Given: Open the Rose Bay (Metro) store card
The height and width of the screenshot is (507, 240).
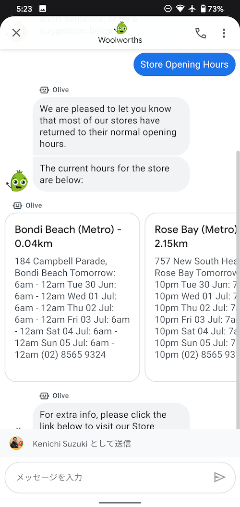Looking at the screenshot, I should (x=192, y=297).
